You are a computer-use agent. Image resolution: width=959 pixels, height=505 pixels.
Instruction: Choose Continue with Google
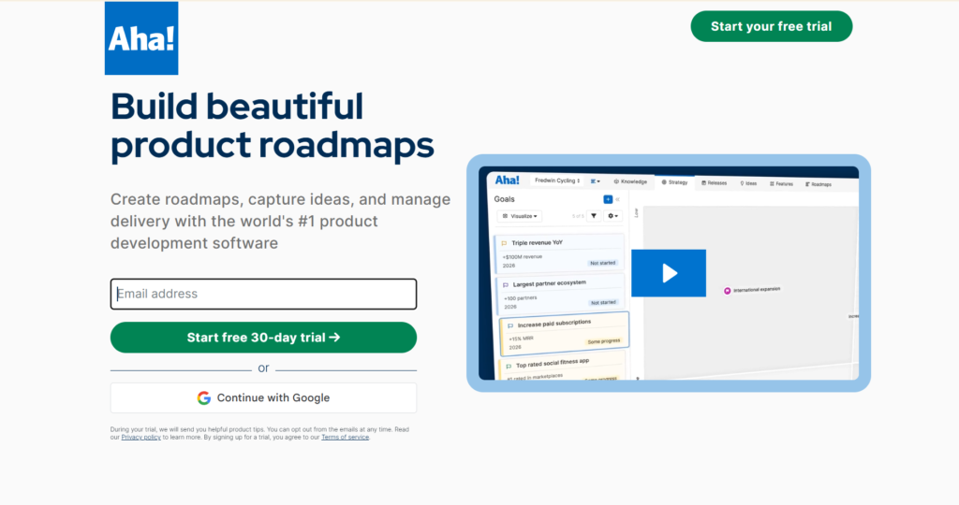(263, 397)
